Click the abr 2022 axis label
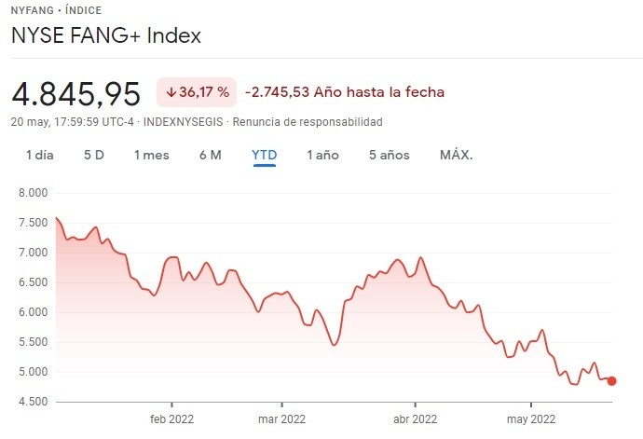 coord(412,418)
